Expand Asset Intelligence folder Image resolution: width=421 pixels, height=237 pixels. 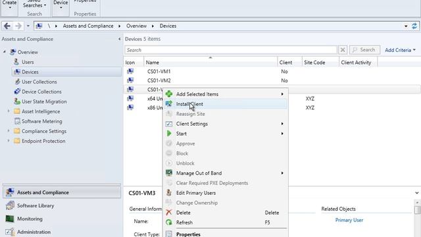click(9, 111)
